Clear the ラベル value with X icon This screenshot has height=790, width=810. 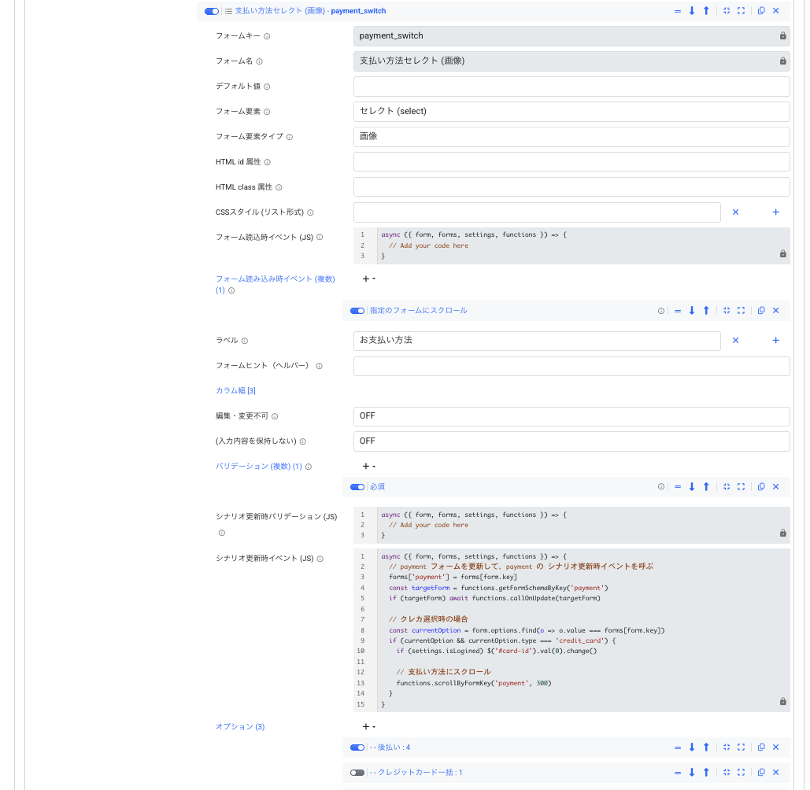tap(735, 340)
